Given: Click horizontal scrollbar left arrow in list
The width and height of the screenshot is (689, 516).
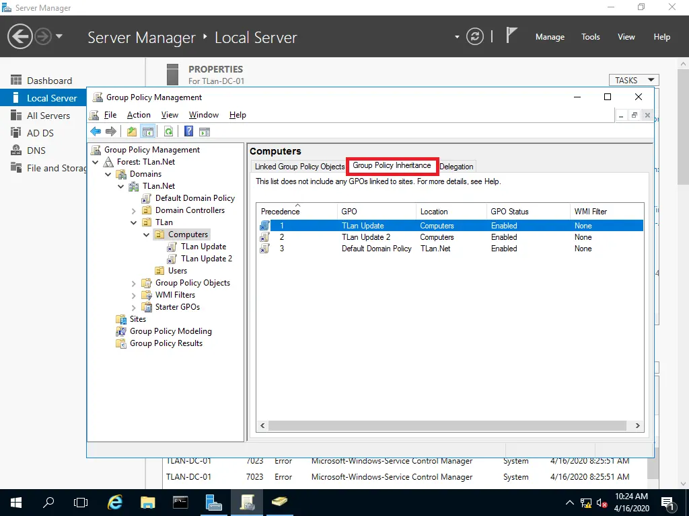Looking at the screenshot, I should point(263,425).
